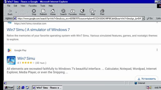Click the Links toolbar label
The image size is (161, 90).
coord(158,18)
